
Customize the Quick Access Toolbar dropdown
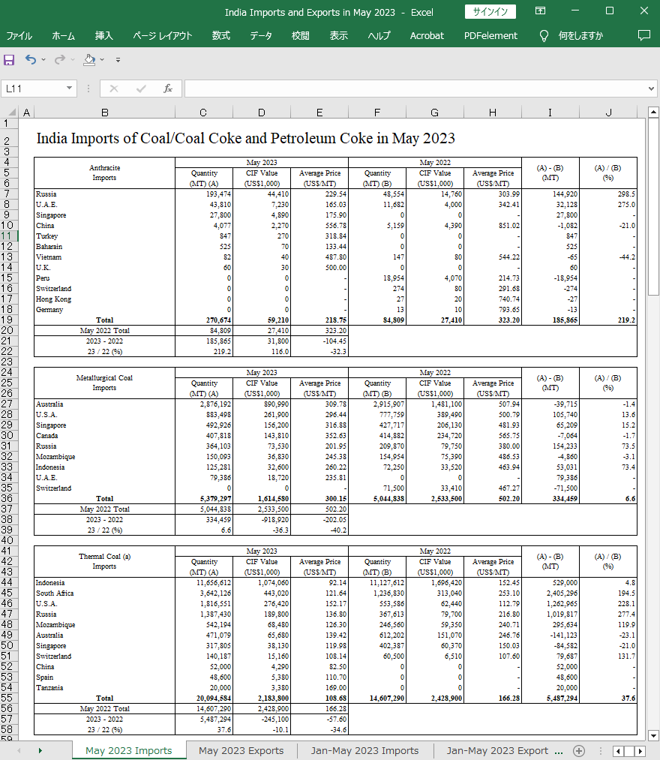pyautogui.click(x=118, y=60)
